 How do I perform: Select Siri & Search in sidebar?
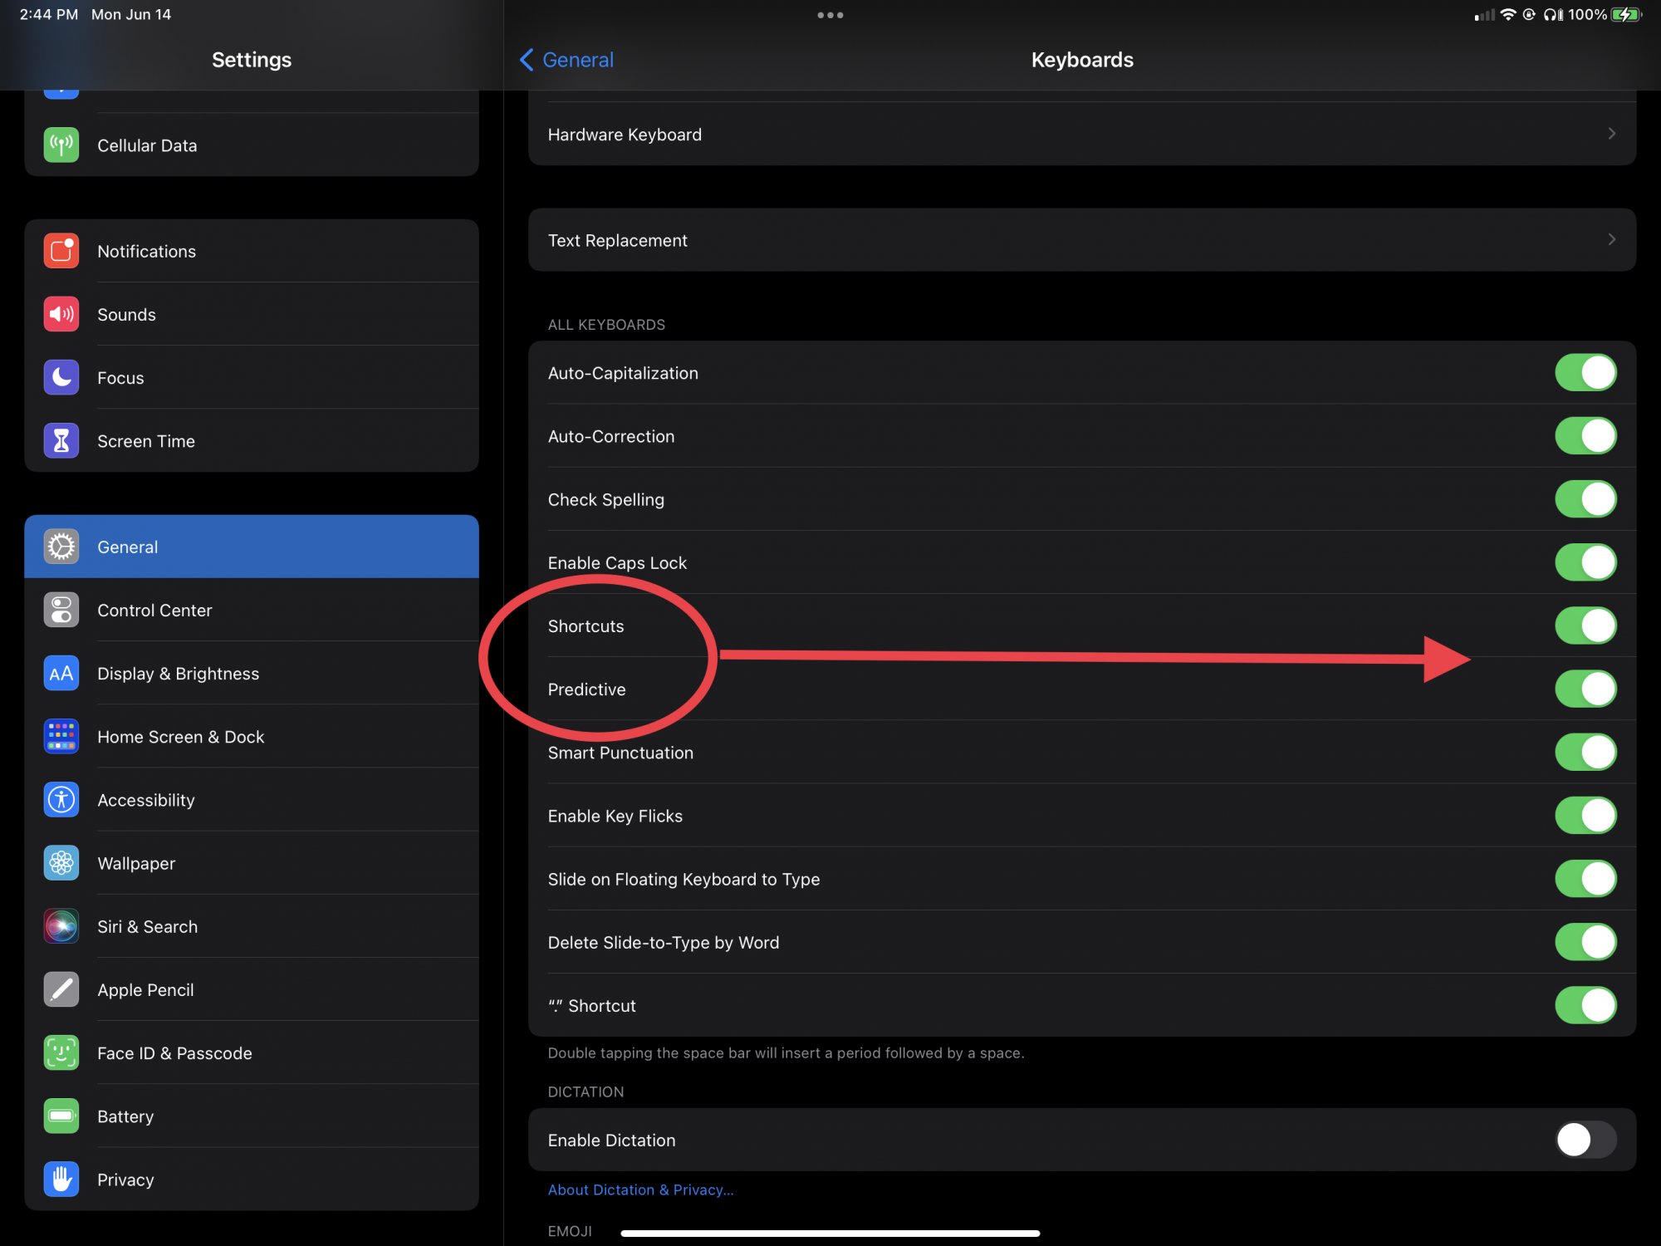[x=147, y=927]
